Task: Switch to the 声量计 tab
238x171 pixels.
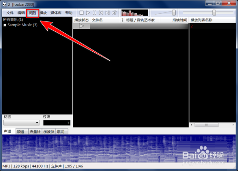Action: click(35, 132)
